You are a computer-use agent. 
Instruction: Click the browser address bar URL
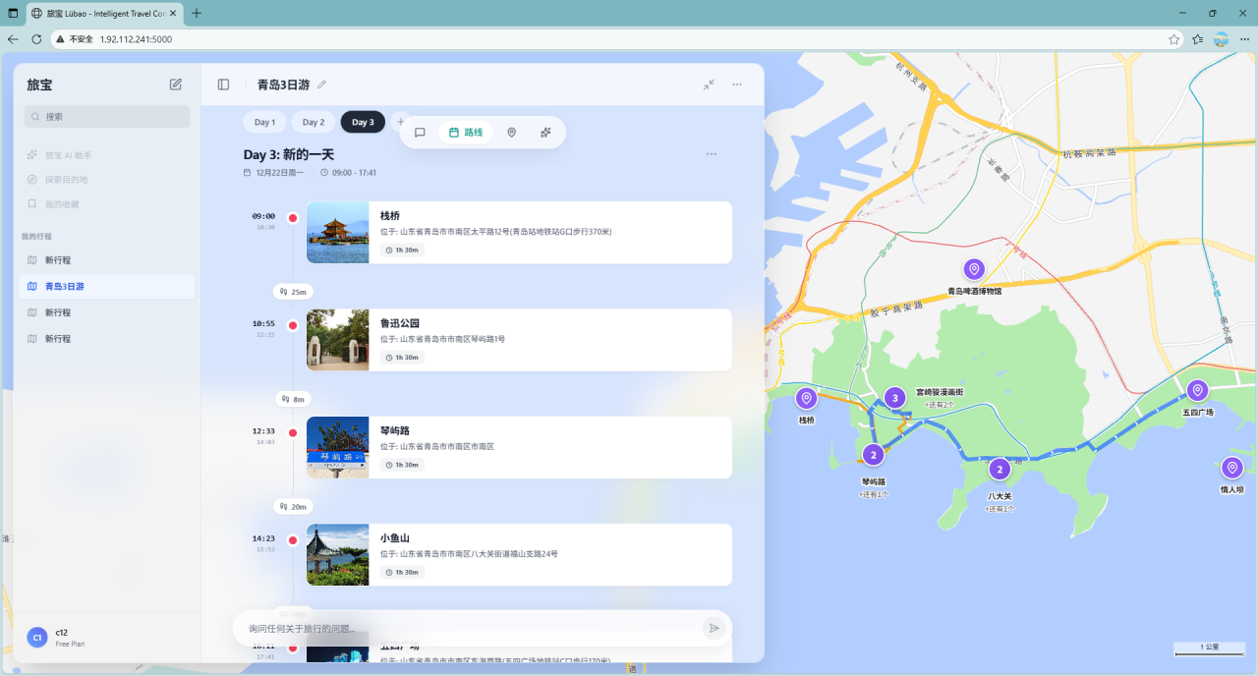pos(136,39)
